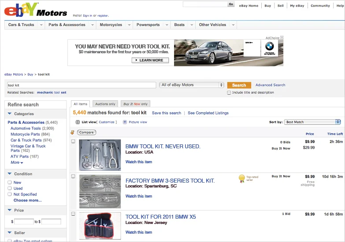The height and width of the screenshot is (242, 345).
Task: Click the header search box
Action: [x=205, y=4]
